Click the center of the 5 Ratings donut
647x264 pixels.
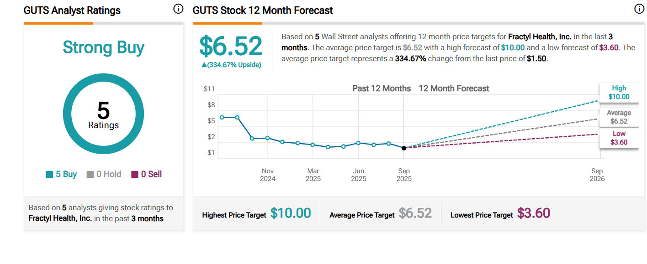tap(103, 114)
